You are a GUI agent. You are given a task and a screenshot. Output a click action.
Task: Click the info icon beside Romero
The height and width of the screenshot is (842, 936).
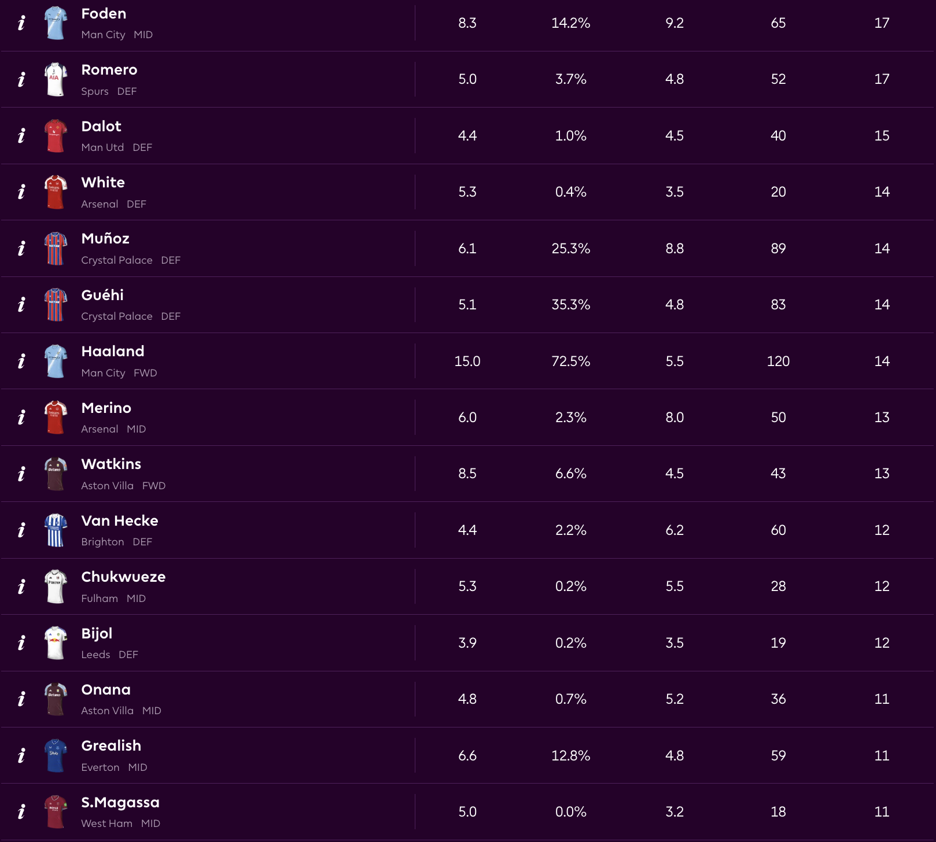[x=21, y=79]
